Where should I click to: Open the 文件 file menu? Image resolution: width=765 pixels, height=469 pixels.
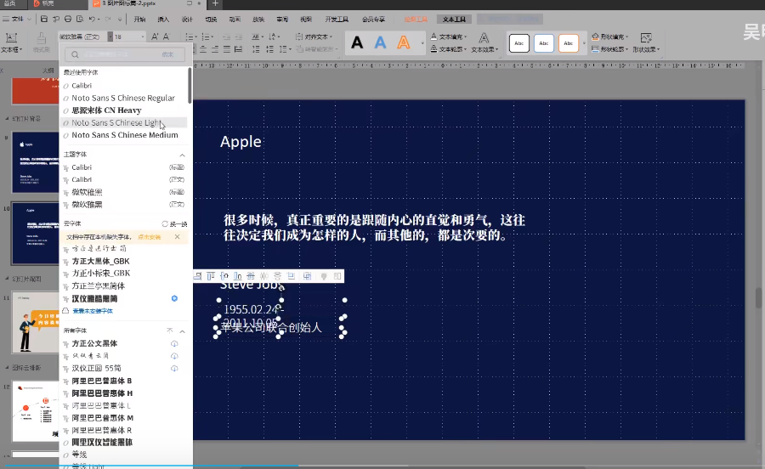coord(17,19)
